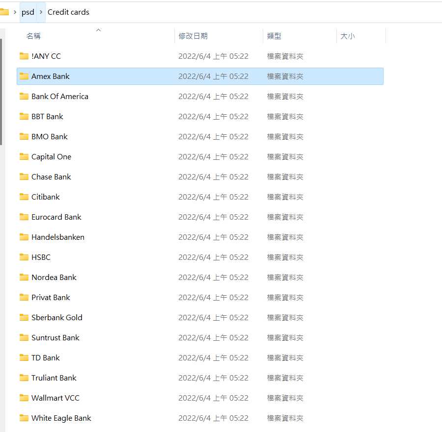
Task: Click the BMO Bank folder icon
Action: tap(24, 136)
